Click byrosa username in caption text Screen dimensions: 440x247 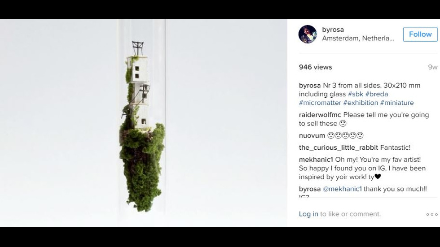[x=309, y=86]
